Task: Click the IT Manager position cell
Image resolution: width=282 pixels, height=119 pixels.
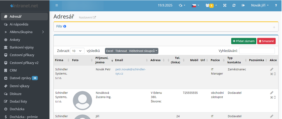Action: click(x=217, y=71)
